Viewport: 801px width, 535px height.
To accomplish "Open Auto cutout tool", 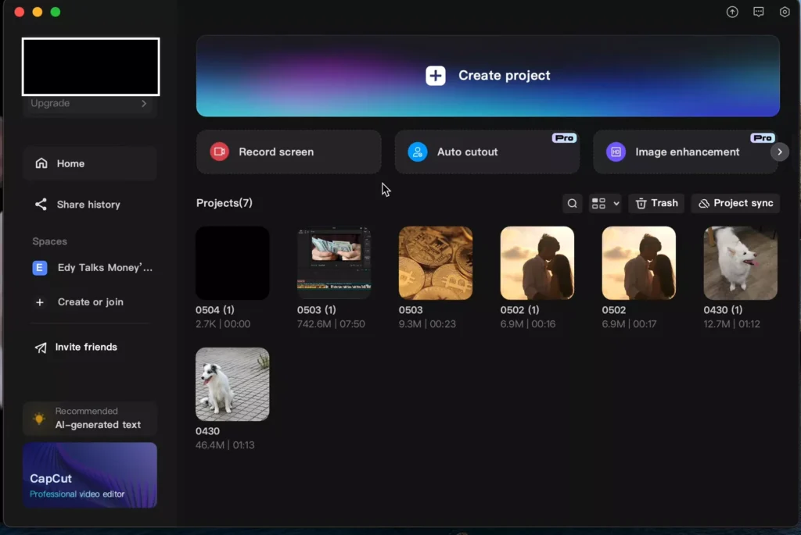I will coord(487,152).
